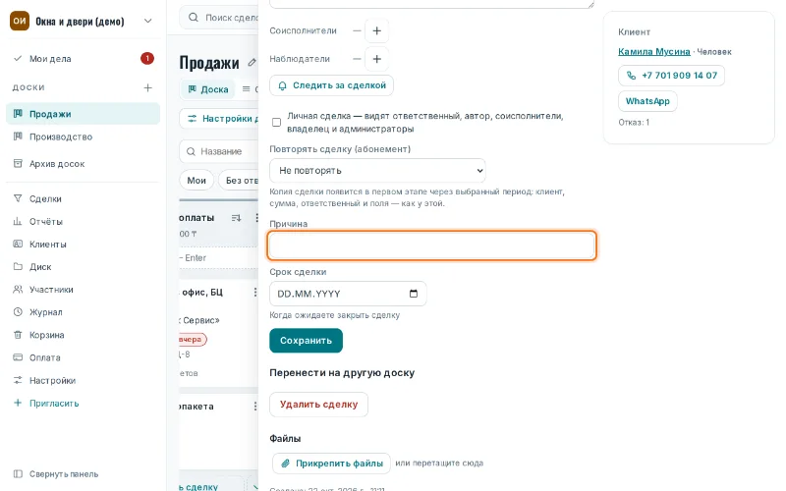Screen dimensions: 786x491
Task: Open three-dot menu on офис, БЦ card
Action: coord(255,292)
